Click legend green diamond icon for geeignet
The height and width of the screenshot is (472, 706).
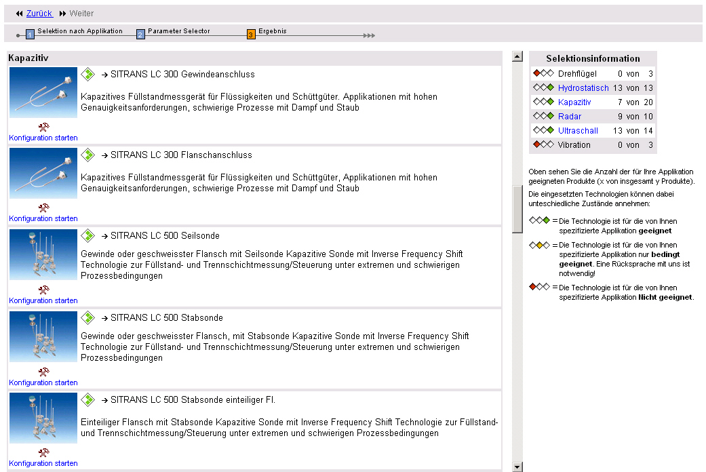tap(539, 220)
